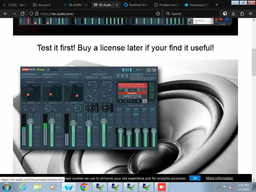Click the muted volume tray icon
The height and width of the screenshot is (192, 256).
point(231,187)
